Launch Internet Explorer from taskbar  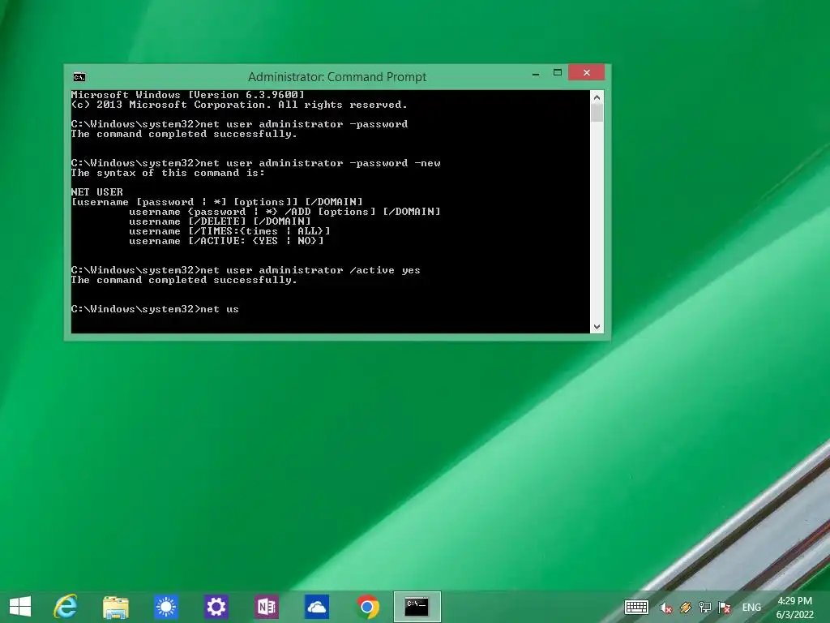pyautogui.click(x=66, y=607)
